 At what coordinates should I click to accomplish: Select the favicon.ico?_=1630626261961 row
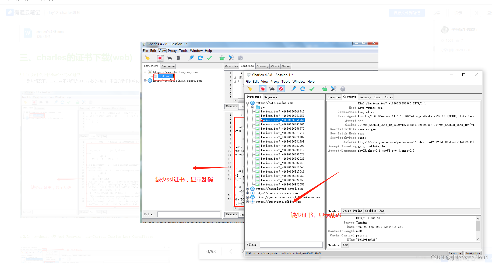click(x=282, y=125)
